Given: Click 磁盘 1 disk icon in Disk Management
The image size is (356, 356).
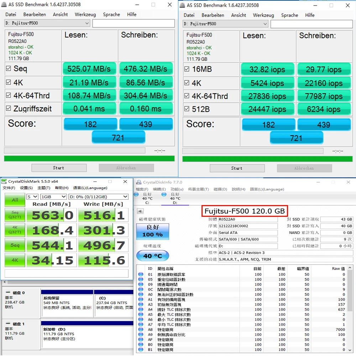Looking at the screenshot, I should 8,324.
